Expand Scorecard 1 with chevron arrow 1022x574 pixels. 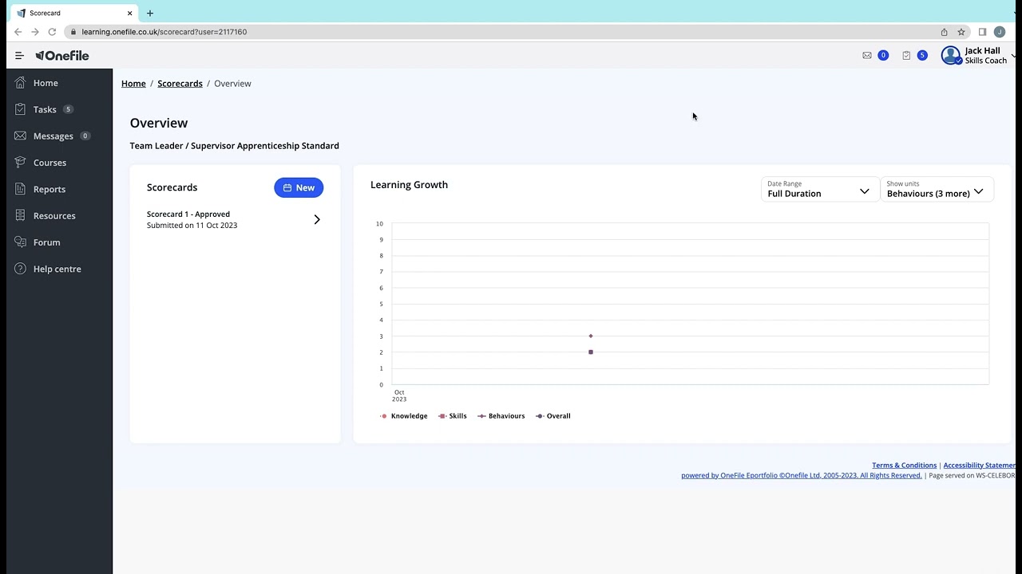[317, 219]
